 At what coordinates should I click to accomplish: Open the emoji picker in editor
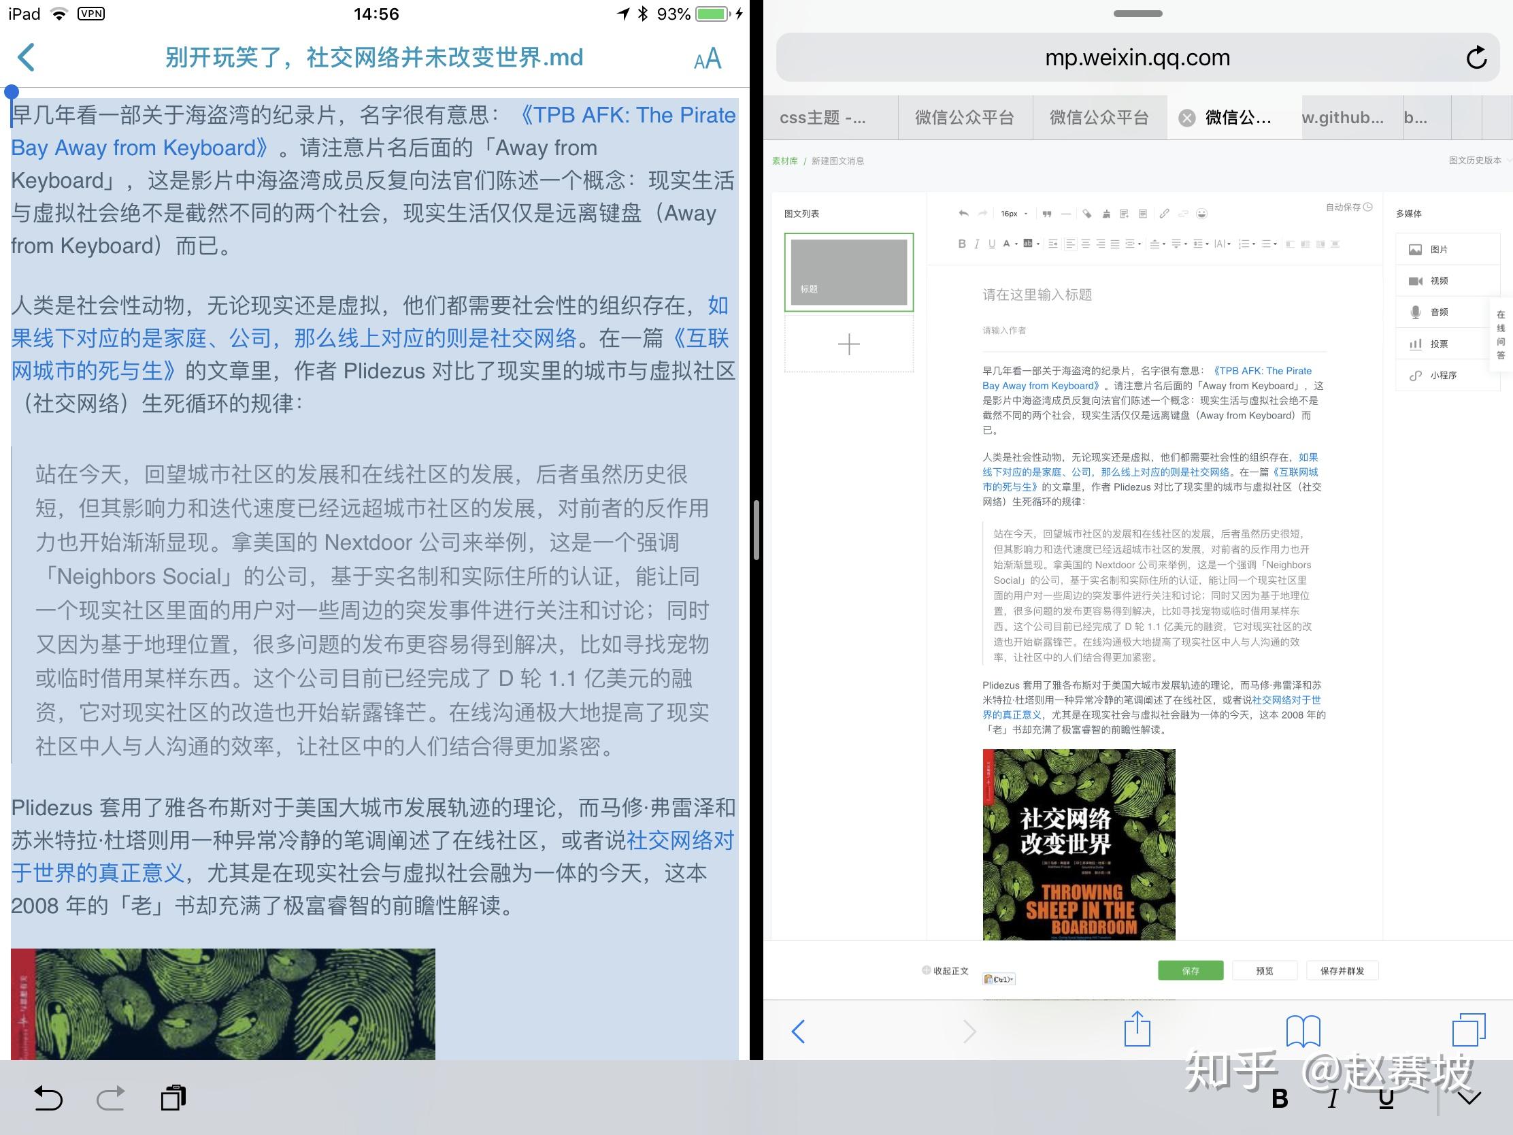pyautogui.click(x=1202, y=214)
